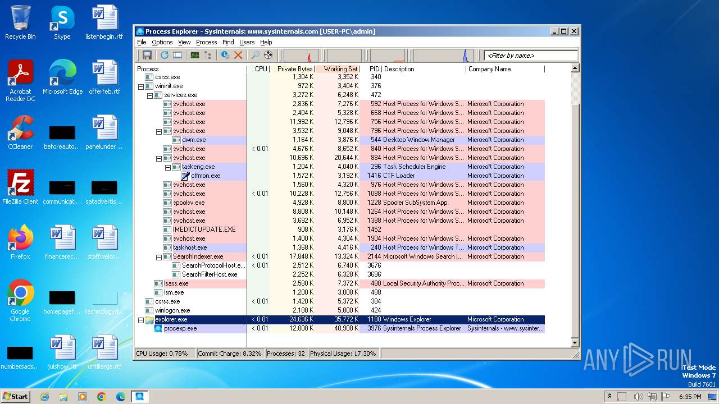This screenshot has height=404, width=719.
Task: Click the physical memory mini graph with blue spike
Action: click(x=444, y=56)
